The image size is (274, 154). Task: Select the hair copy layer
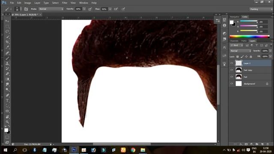pyautogui.click(x=250, y=70)
